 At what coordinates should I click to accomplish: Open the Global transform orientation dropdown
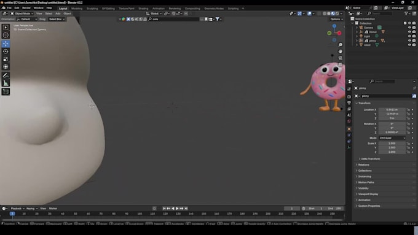coord(154,13)
